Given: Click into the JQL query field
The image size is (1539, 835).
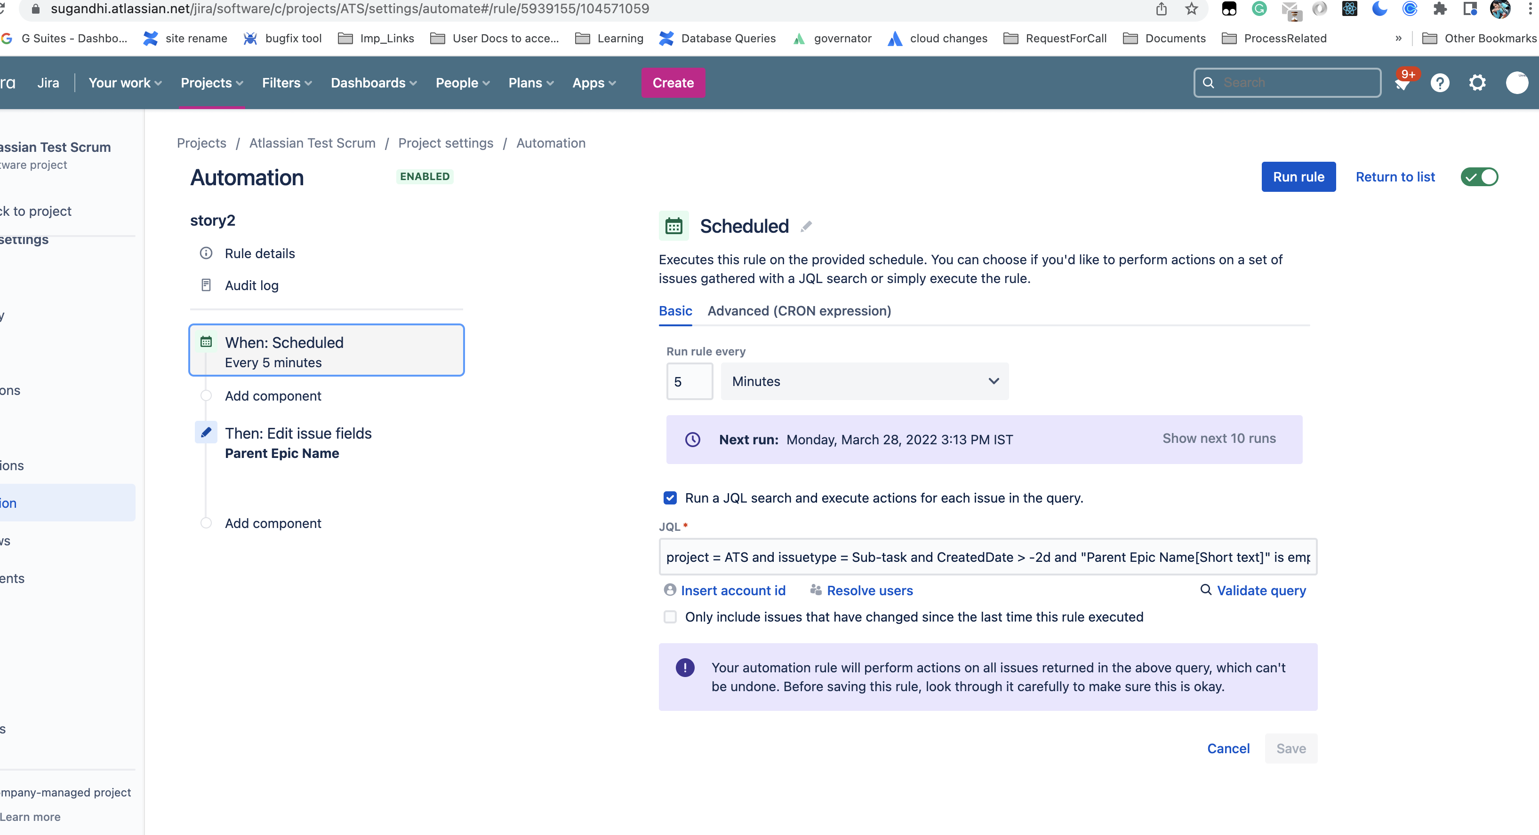Looking at the screenshot, I should coord(987,557).
